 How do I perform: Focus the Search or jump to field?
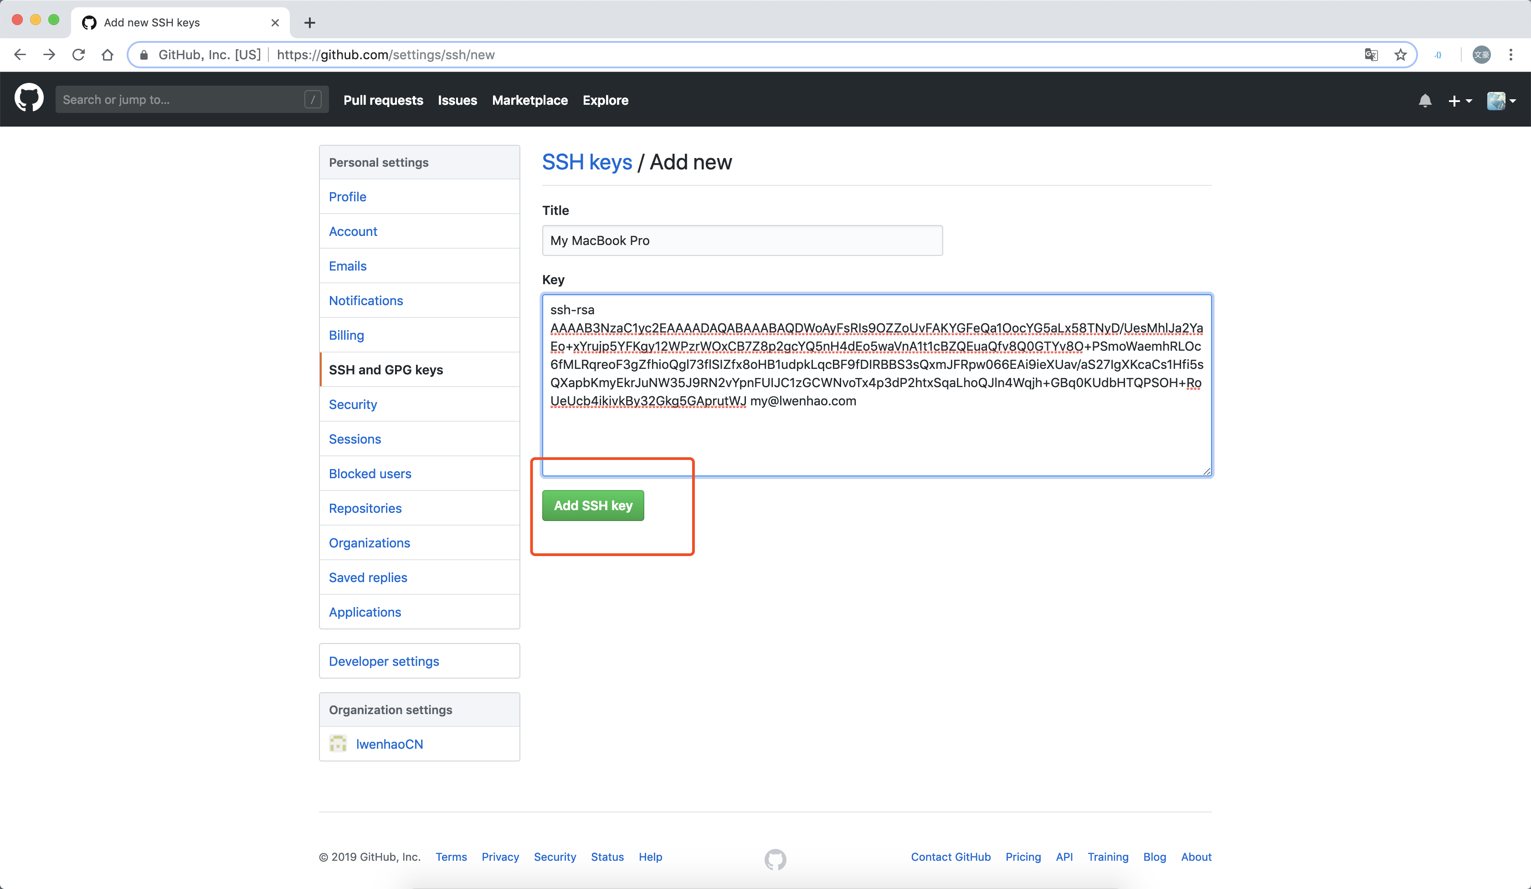pos(192,99)
